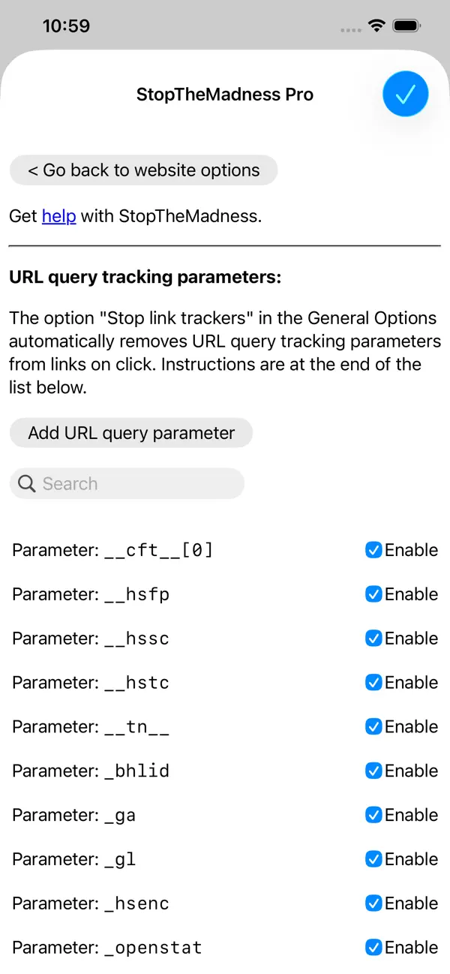Tap the StopTheMadness Pro title

pyautogui.click(x=225, y=95)
